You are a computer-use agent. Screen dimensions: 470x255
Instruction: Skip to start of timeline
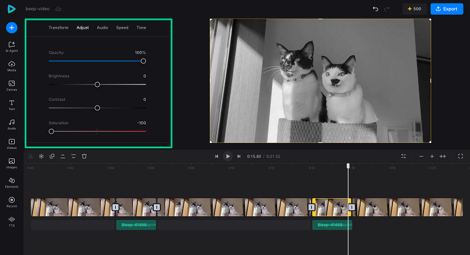(x=216, y=157)
